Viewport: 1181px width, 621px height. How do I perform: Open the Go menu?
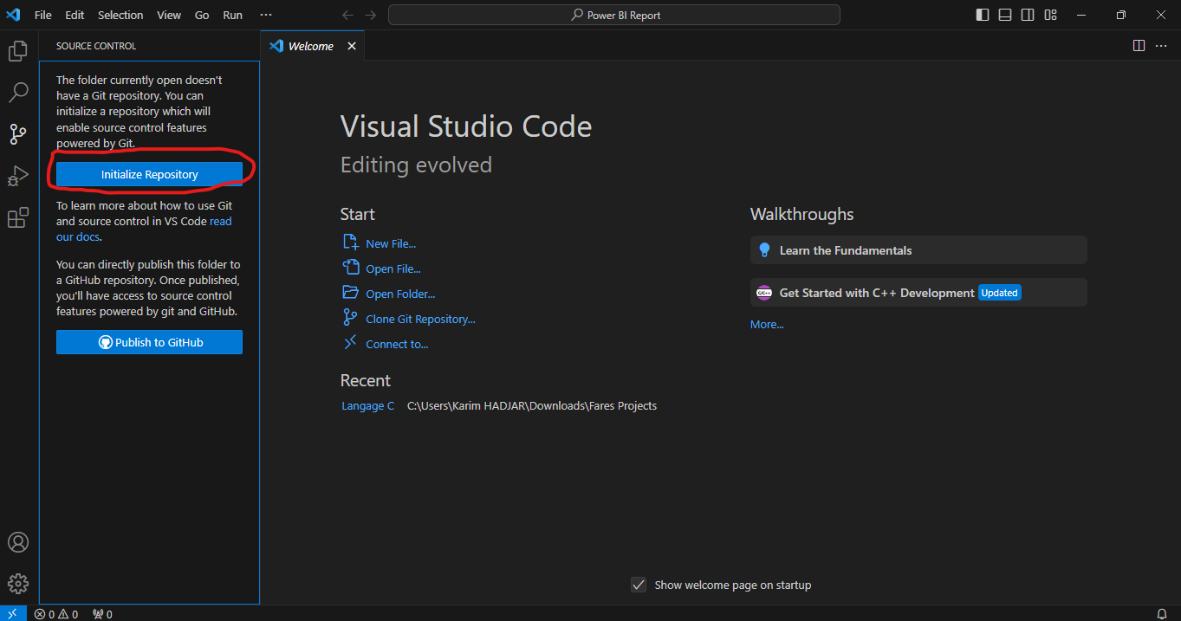point(202,15)
